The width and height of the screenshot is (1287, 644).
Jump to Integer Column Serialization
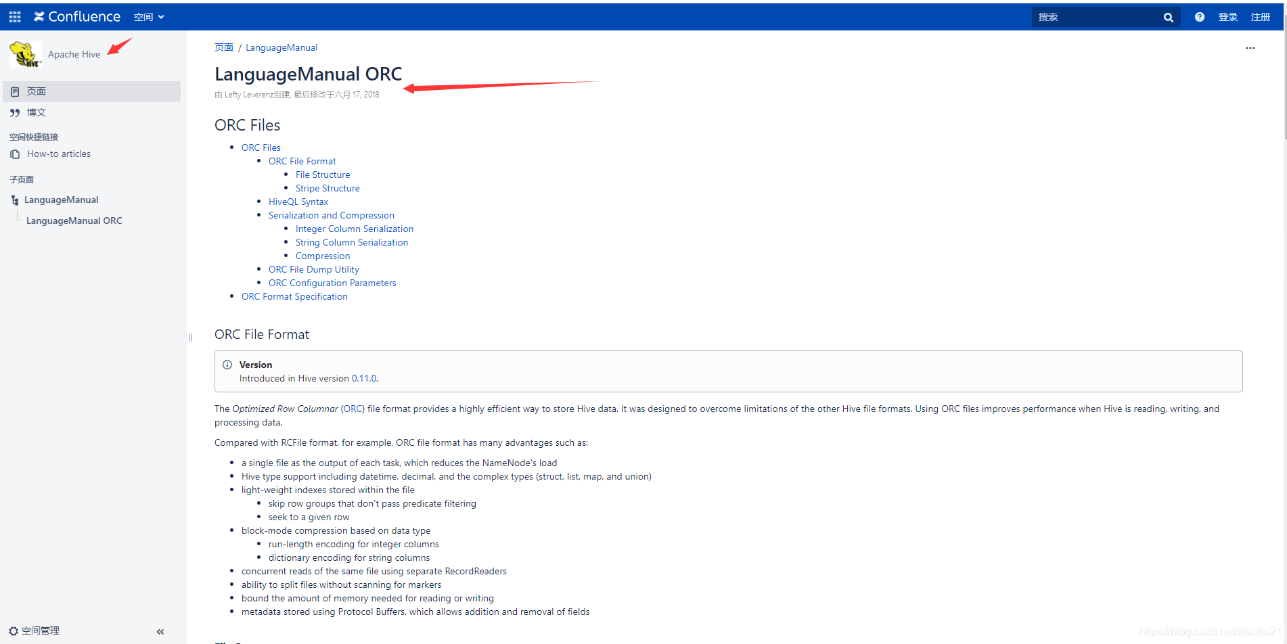coord(355,229)
